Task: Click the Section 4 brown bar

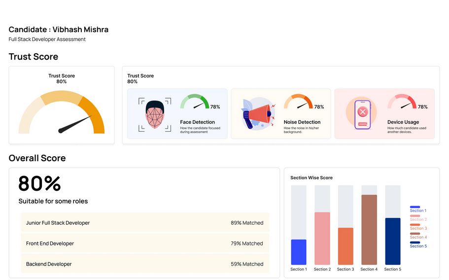Action: (x=369, y=230)
